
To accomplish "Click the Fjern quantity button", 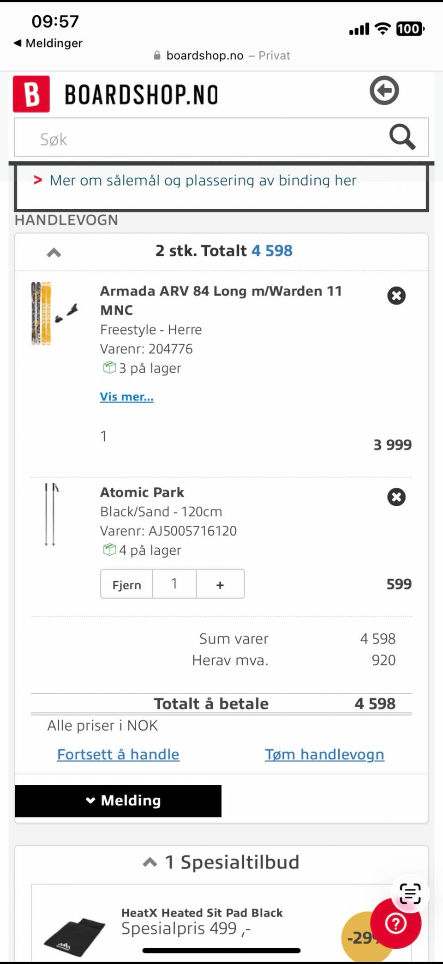I will (x=126, y=584).
